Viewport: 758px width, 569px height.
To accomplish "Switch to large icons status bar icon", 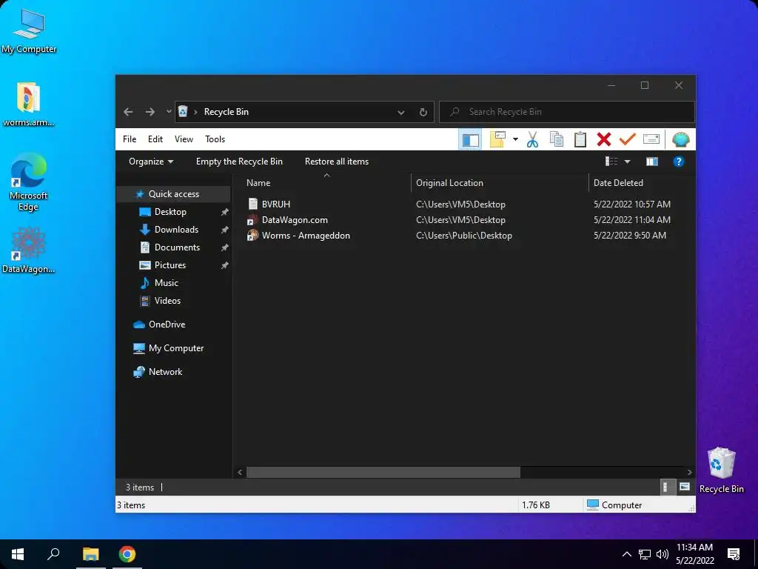I will (684, 488).
